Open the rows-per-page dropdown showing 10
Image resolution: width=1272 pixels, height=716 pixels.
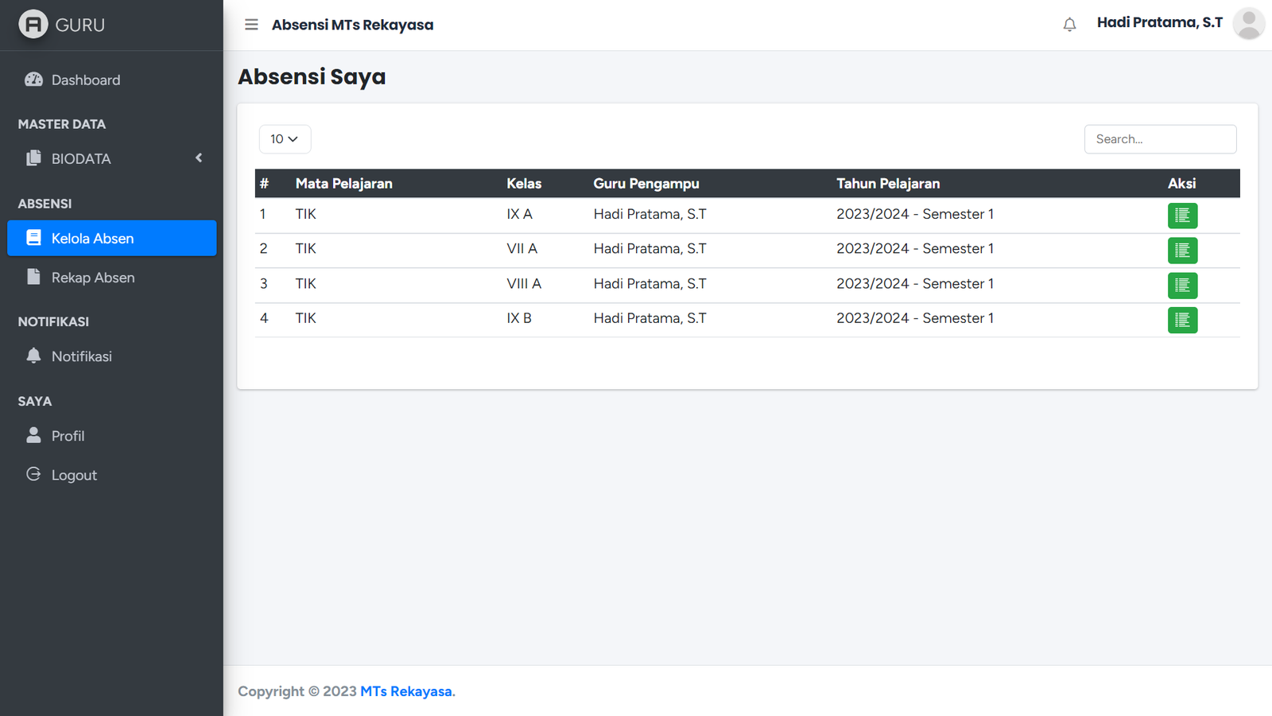coord(285,139)
